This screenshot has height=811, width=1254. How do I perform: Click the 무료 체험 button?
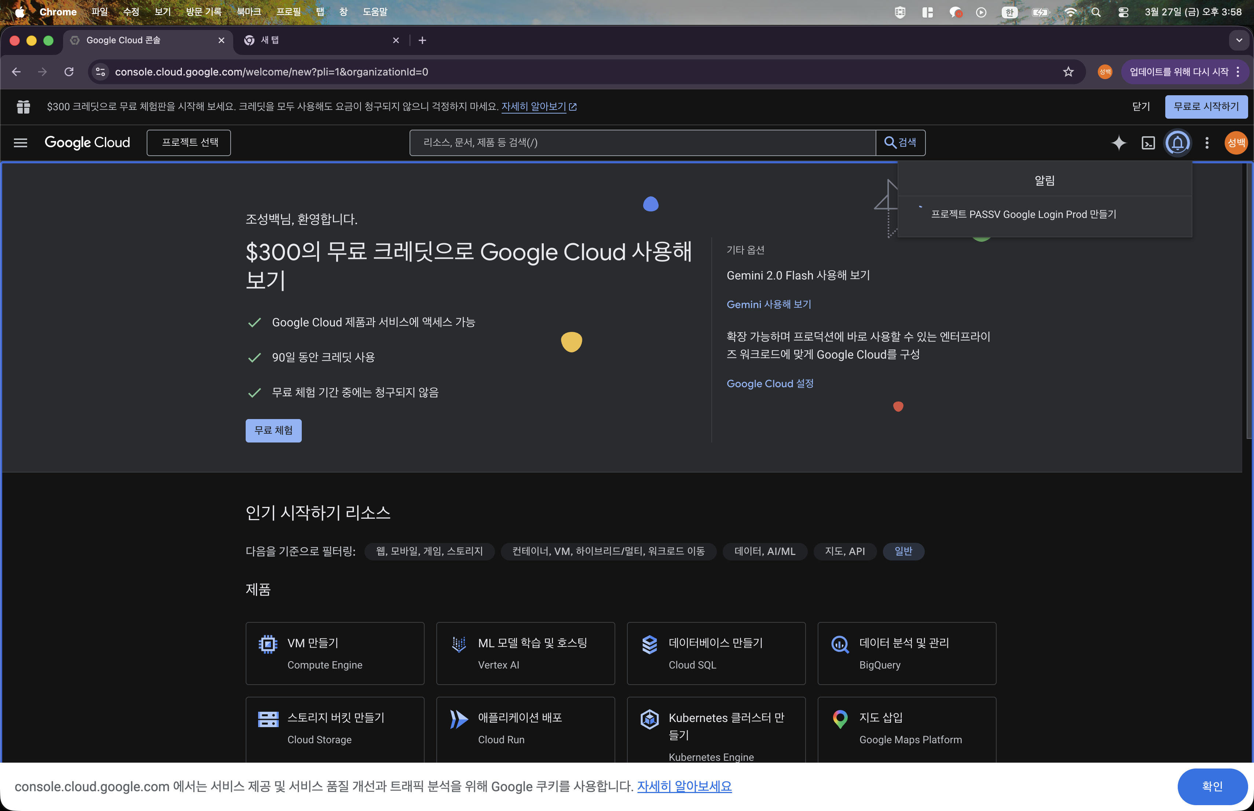273,430
